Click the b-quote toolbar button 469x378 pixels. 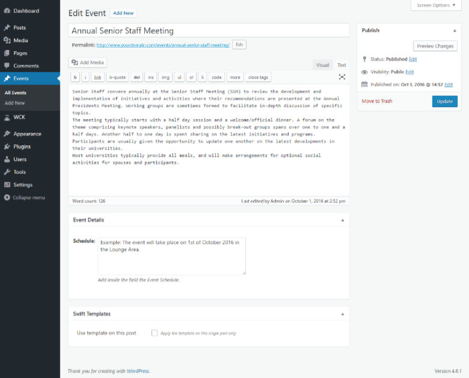[117, 77]
